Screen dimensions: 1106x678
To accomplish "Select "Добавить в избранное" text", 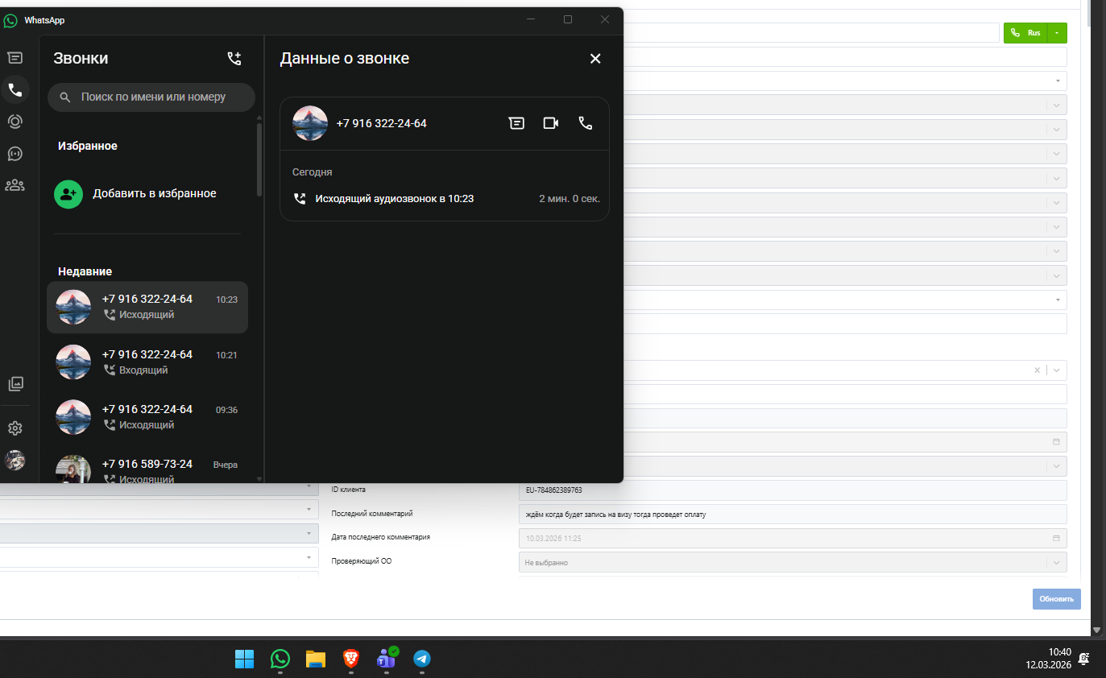I will (155, 193).
